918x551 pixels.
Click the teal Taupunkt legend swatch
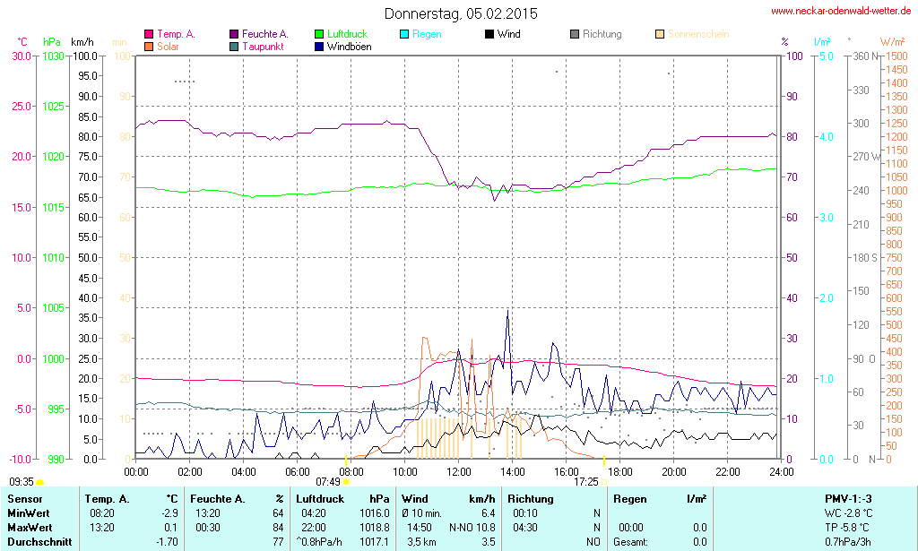[234, 47]
